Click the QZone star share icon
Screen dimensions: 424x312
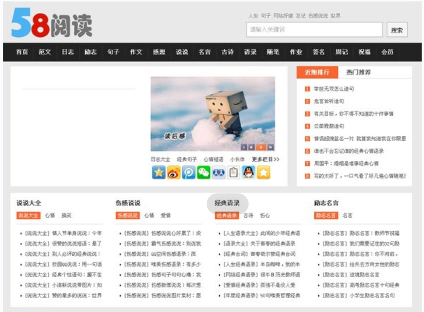click(159, 173)
